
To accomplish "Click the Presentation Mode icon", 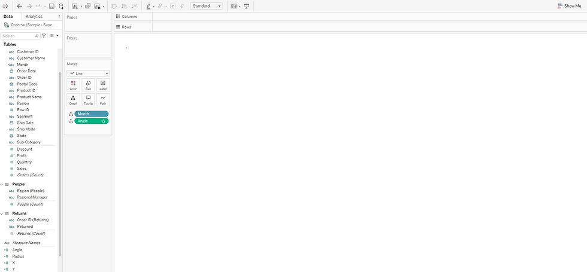I will coord(246,6).
